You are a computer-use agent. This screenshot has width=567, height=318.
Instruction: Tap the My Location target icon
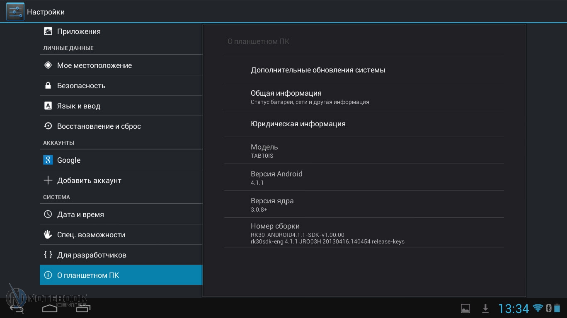click(48, 65)
